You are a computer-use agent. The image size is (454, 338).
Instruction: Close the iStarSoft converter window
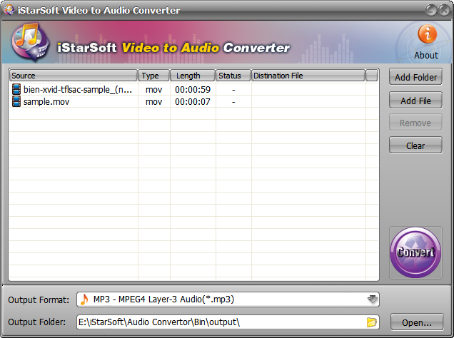coord(444,11)
